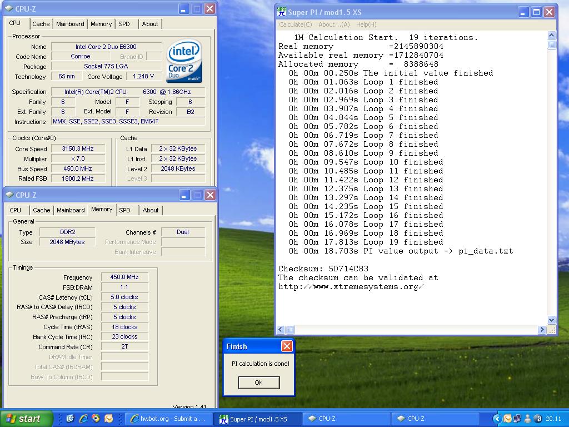Select second CPU-Z taskbar button
Image resolution: width=569 pixels, height=427 pixels.
click(434, 419)
